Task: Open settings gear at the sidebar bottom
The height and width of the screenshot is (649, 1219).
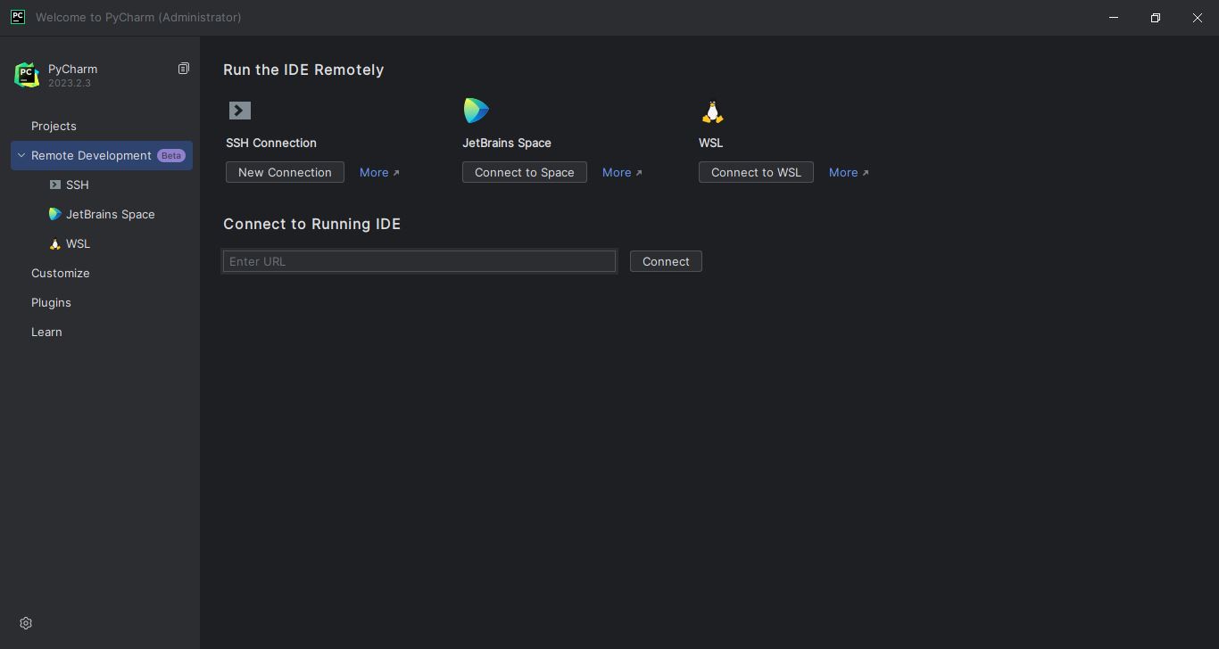Action: point(26,623)
